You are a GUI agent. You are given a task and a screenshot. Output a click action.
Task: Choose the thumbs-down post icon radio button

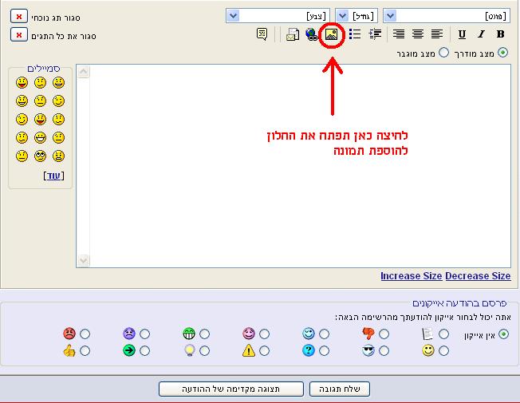click(384, 334)
